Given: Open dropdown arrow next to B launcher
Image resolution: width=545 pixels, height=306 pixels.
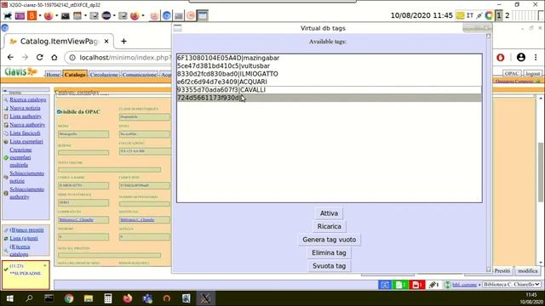Looking at the screenshot, I should (40, 15).
